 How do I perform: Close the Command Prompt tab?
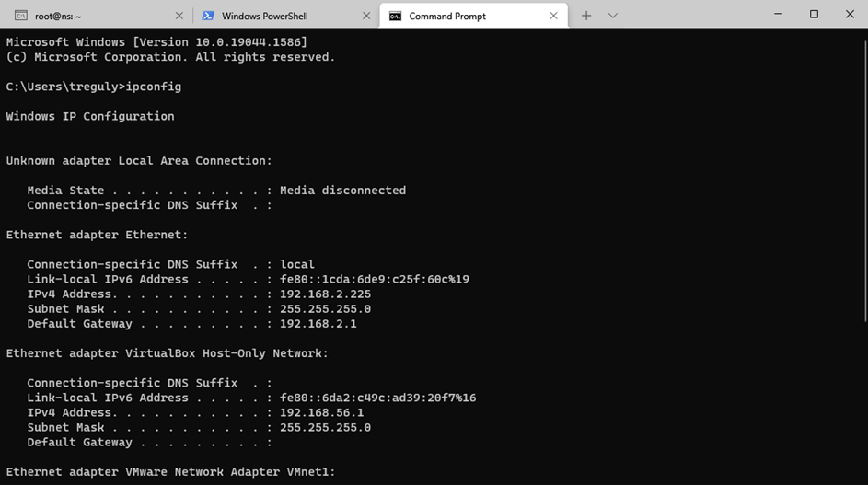point(553,16)
